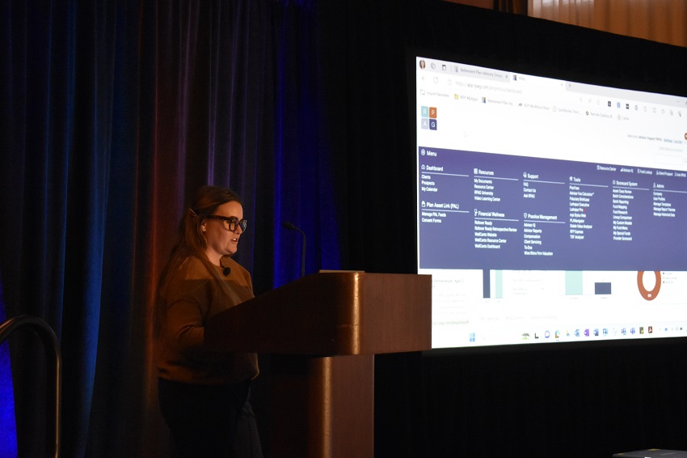Open Manage PAL Feeds link
The height and width of the screenshot is (458, 687).
tap(434, 214)
